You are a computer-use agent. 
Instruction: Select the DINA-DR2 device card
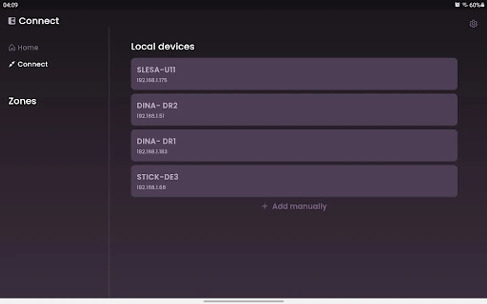pyautogui.click(x=294, y=109)
